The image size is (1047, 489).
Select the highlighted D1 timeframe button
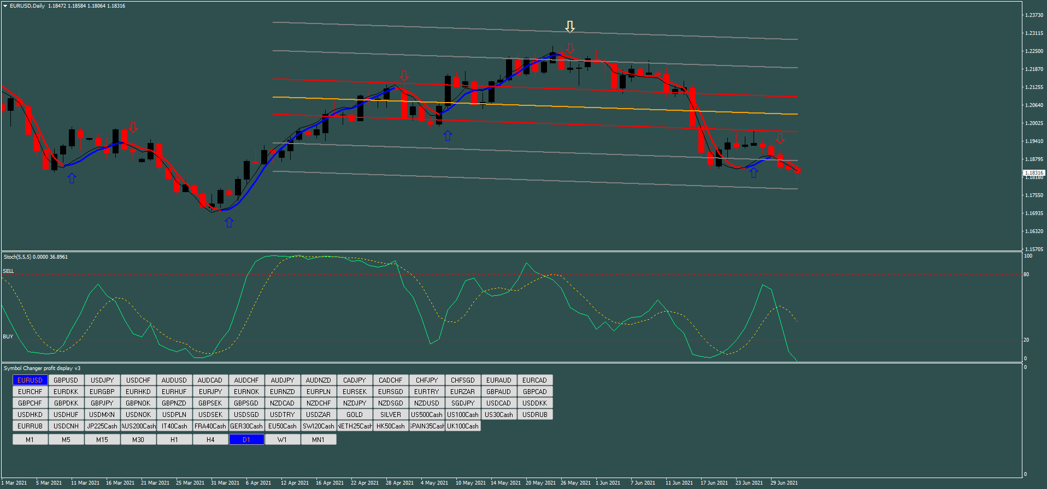246,439
